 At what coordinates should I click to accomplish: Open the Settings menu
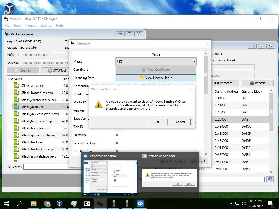click(x=46, y=25)
